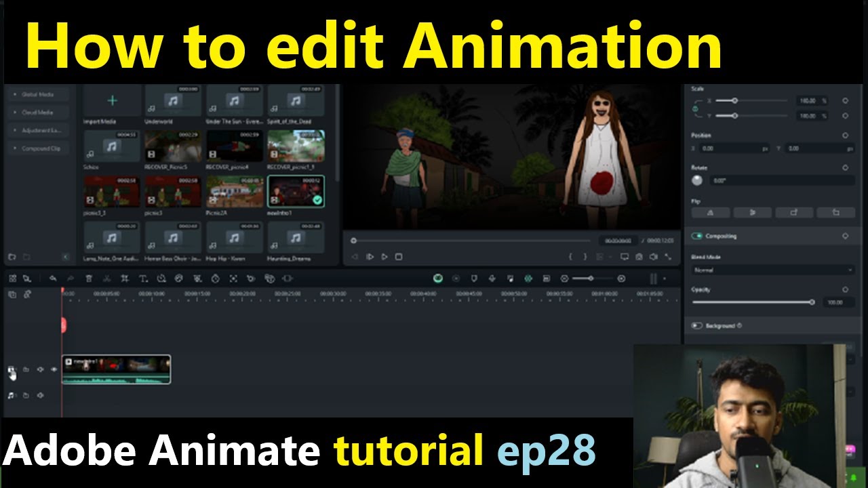
Task: Click the green render preview button
Action: pyautogui.click(x=438, y=279)
